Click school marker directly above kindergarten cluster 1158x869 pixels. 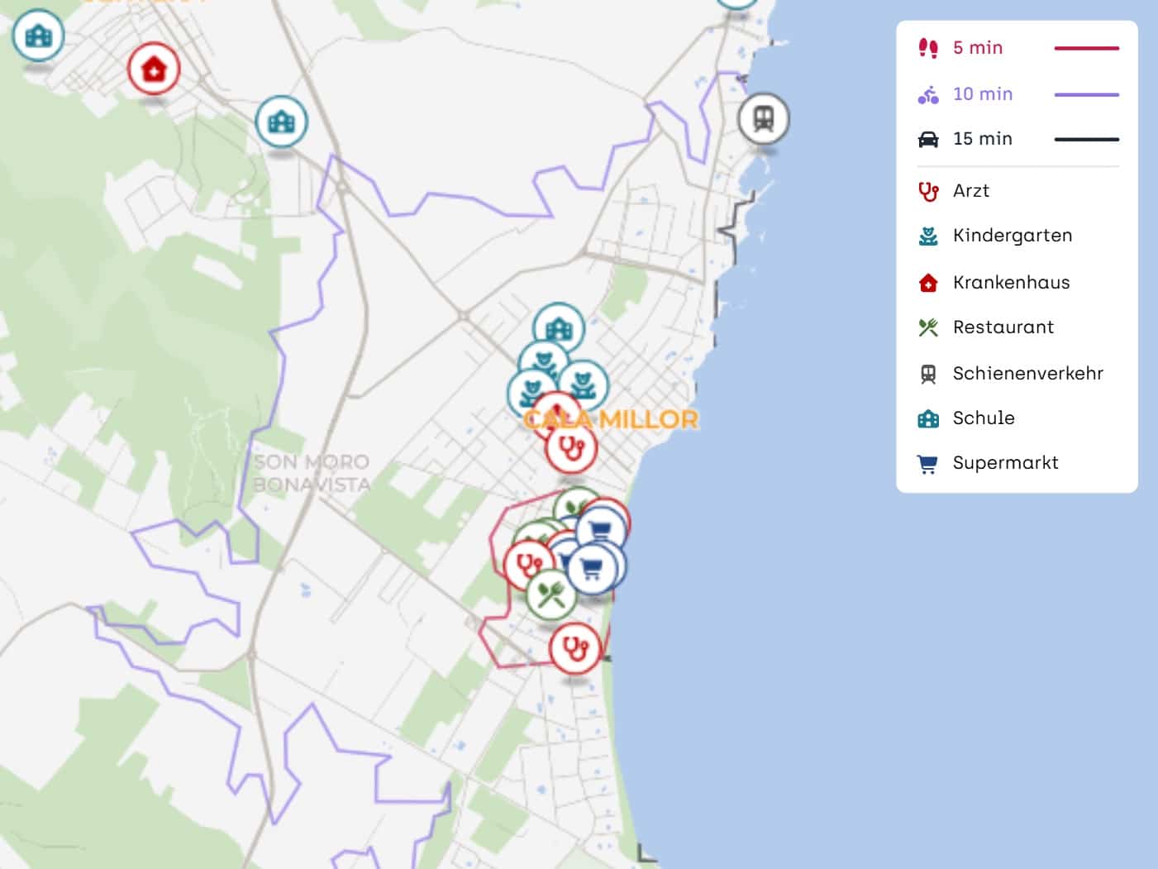tap(559, 328)
